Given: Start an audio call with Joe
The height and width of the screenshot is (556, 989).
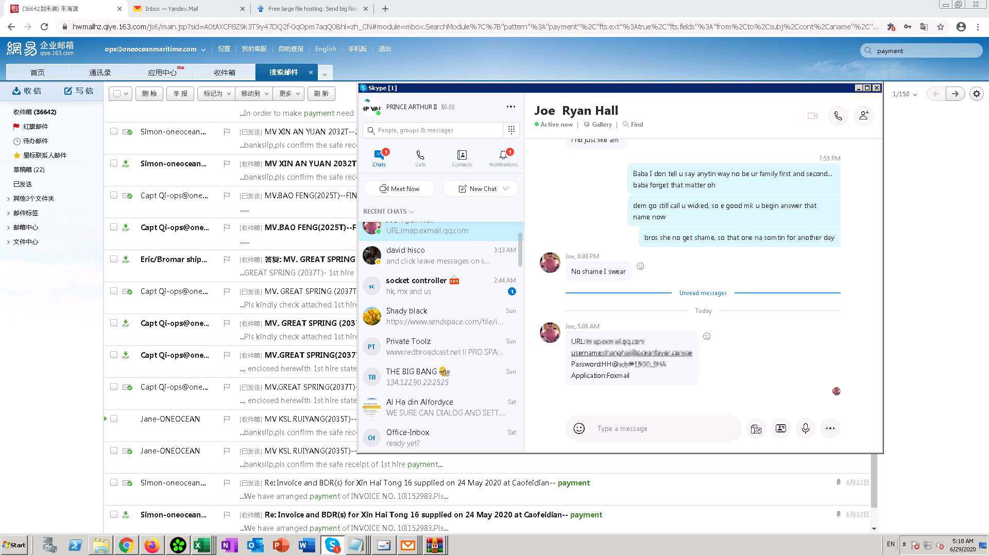Looking at the screenshot, I should pyautogui.click(x=838, y=116).
